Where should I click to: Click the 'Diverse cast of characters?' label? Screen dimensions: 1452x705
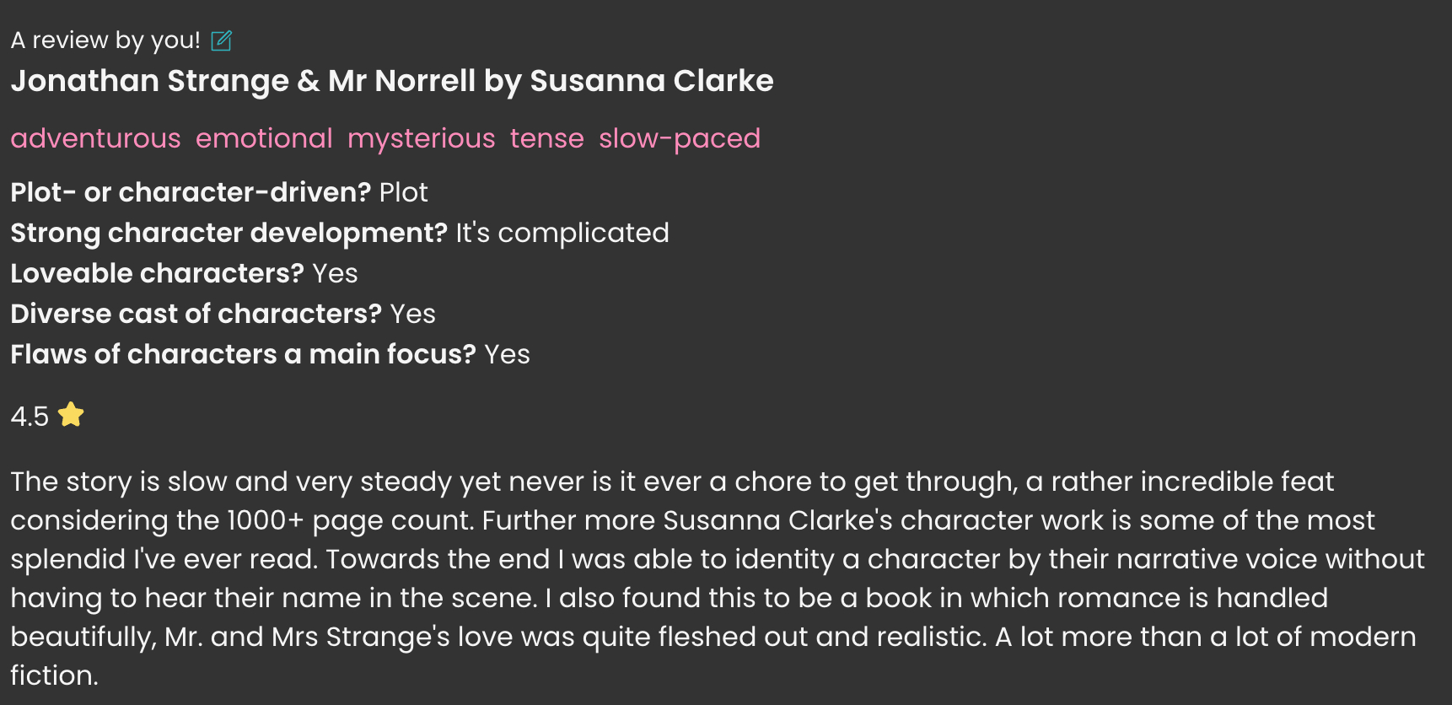click(196, 314)
